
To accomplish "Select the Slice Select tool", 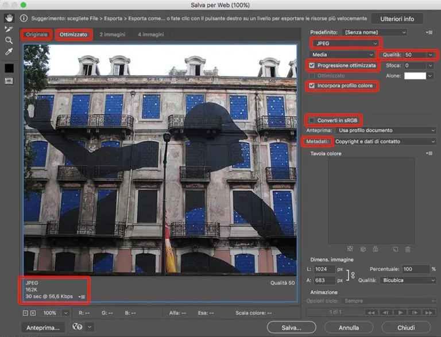I will [x=9, y=29].
